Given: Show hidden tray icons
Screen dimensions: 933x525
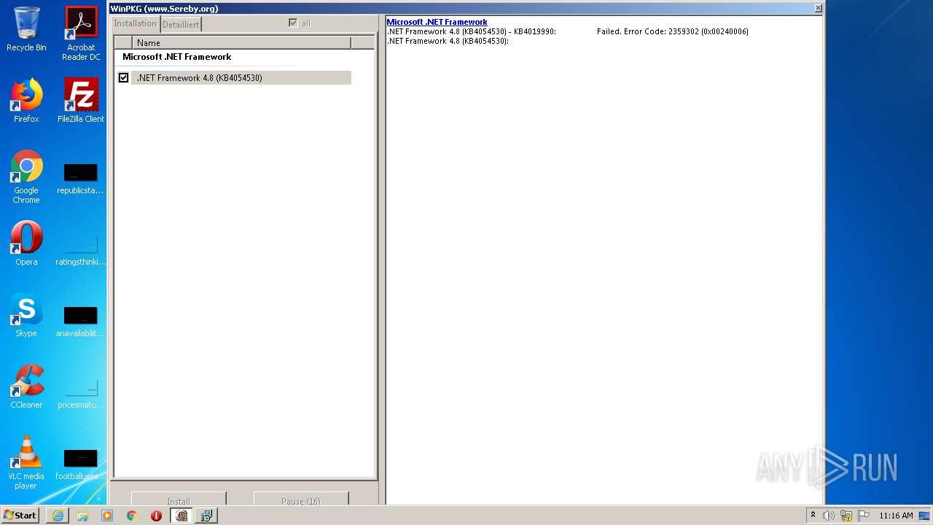Looking at the screenshot, I should click(813, 516).
